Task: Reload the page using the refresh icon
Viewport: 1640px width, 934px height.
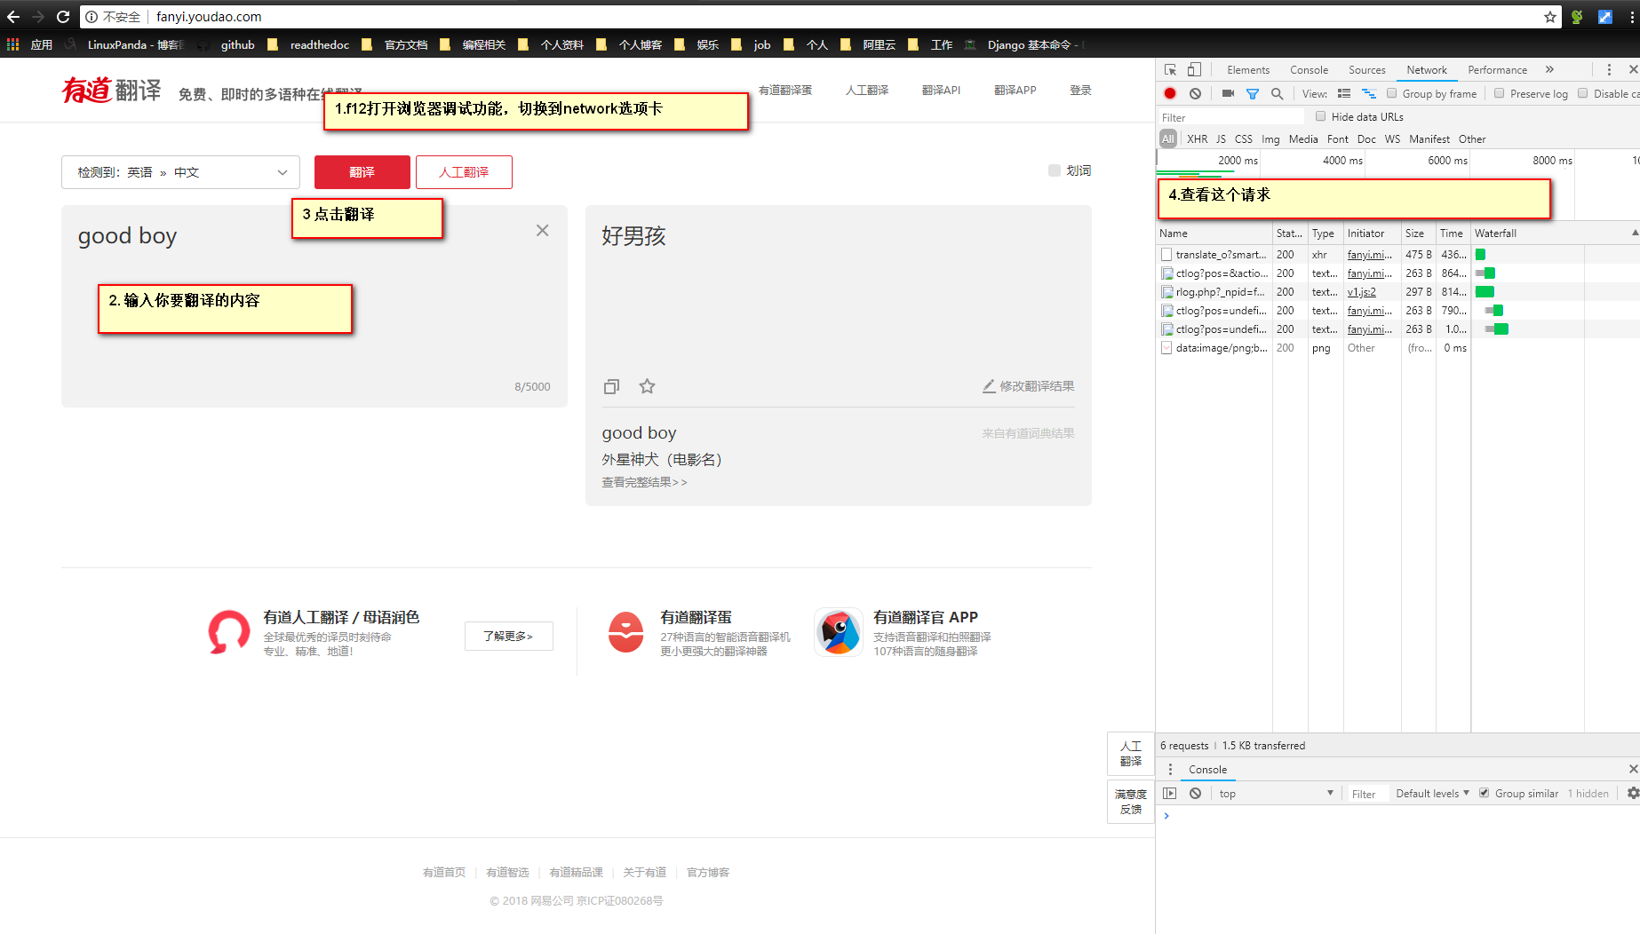Action: click(62, 16)
